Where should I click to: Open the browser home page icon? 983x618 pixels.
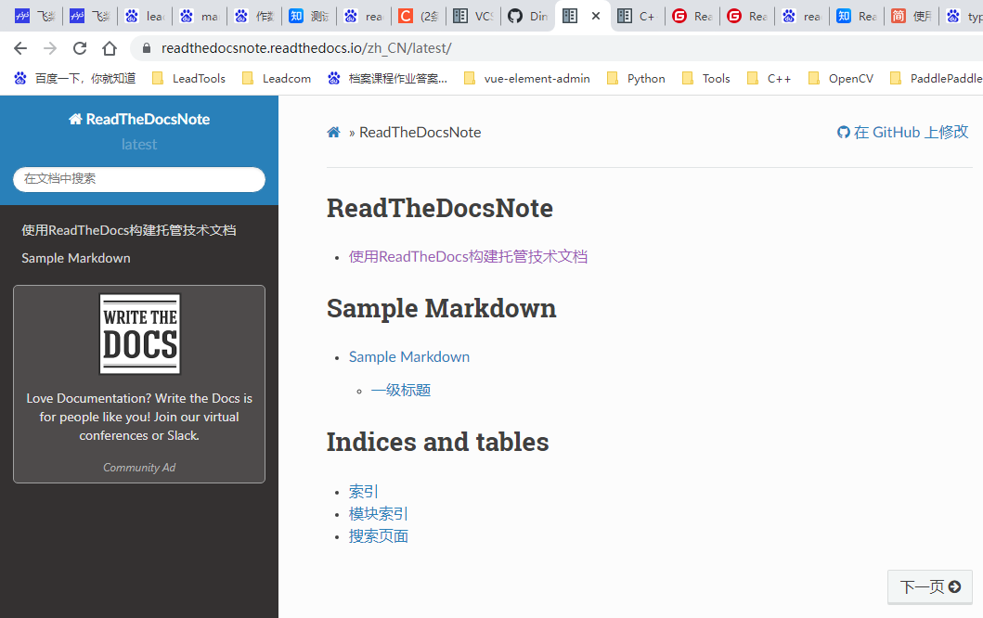pos(110,48)
